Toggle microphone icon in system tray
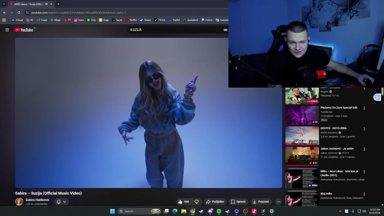 coord(353,211)
